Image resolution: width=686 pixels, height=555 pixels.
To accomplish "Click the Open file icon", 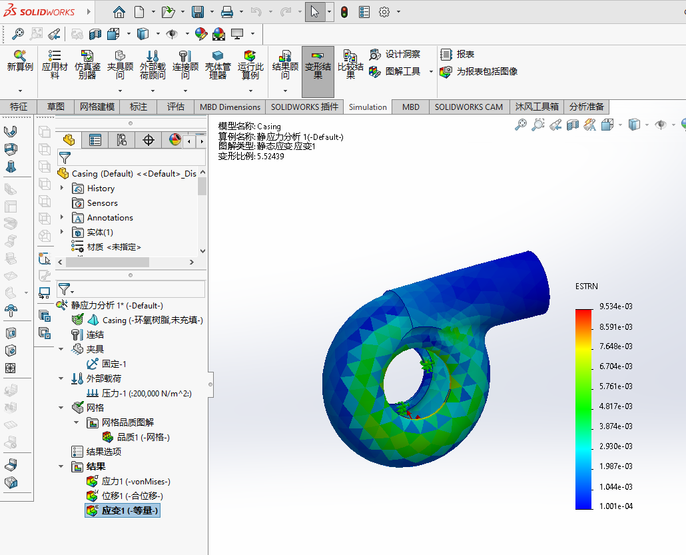I will 168,12.
